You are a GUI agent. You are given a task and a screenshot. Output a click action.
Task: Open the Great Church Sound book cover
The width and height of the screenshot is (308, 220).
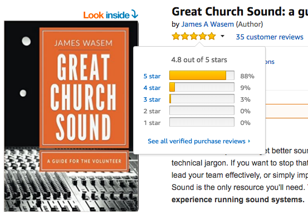[71, 116]
